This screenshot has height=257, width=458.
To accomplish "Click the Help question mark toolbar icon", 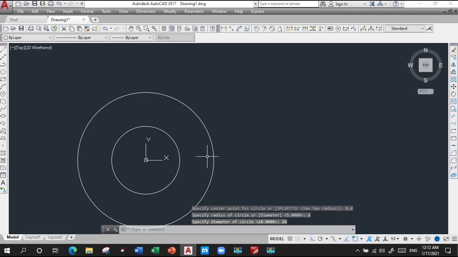I will (x=212, y=29).
